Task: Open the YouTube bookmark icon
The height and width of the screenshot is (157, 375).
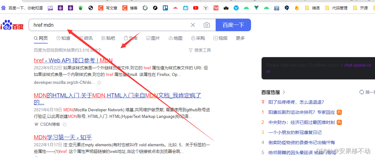Action: [196, 8]
